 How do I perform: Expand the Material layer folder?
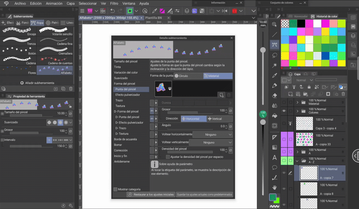[297, 102]
